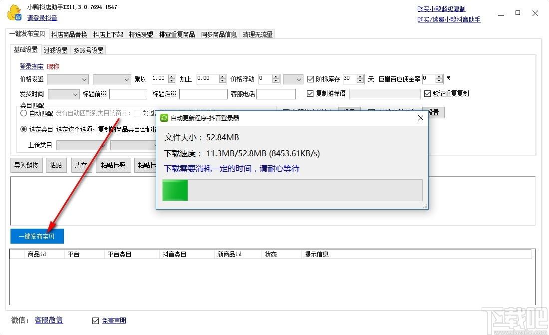Increase the 加上 amount value
The height and width of the screenshot is (335, 549).
click(222, 77)
